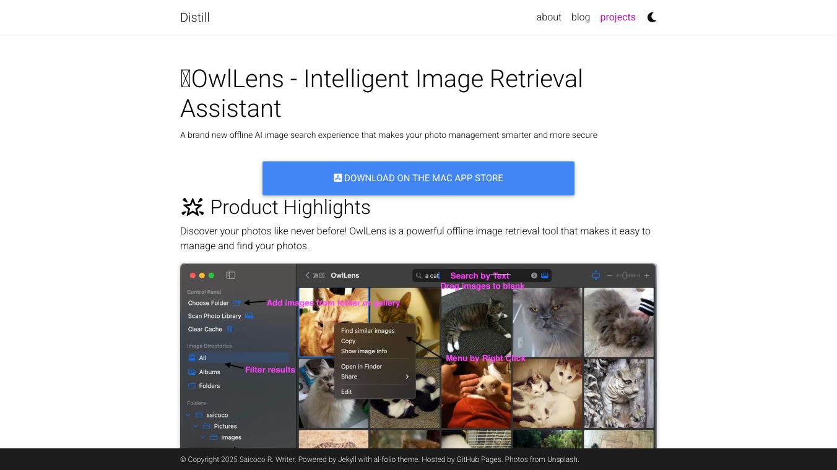The height and width of the screenshot is (470, 837).
Task: Click the Distill site title
Action: [x=195, y=17]
